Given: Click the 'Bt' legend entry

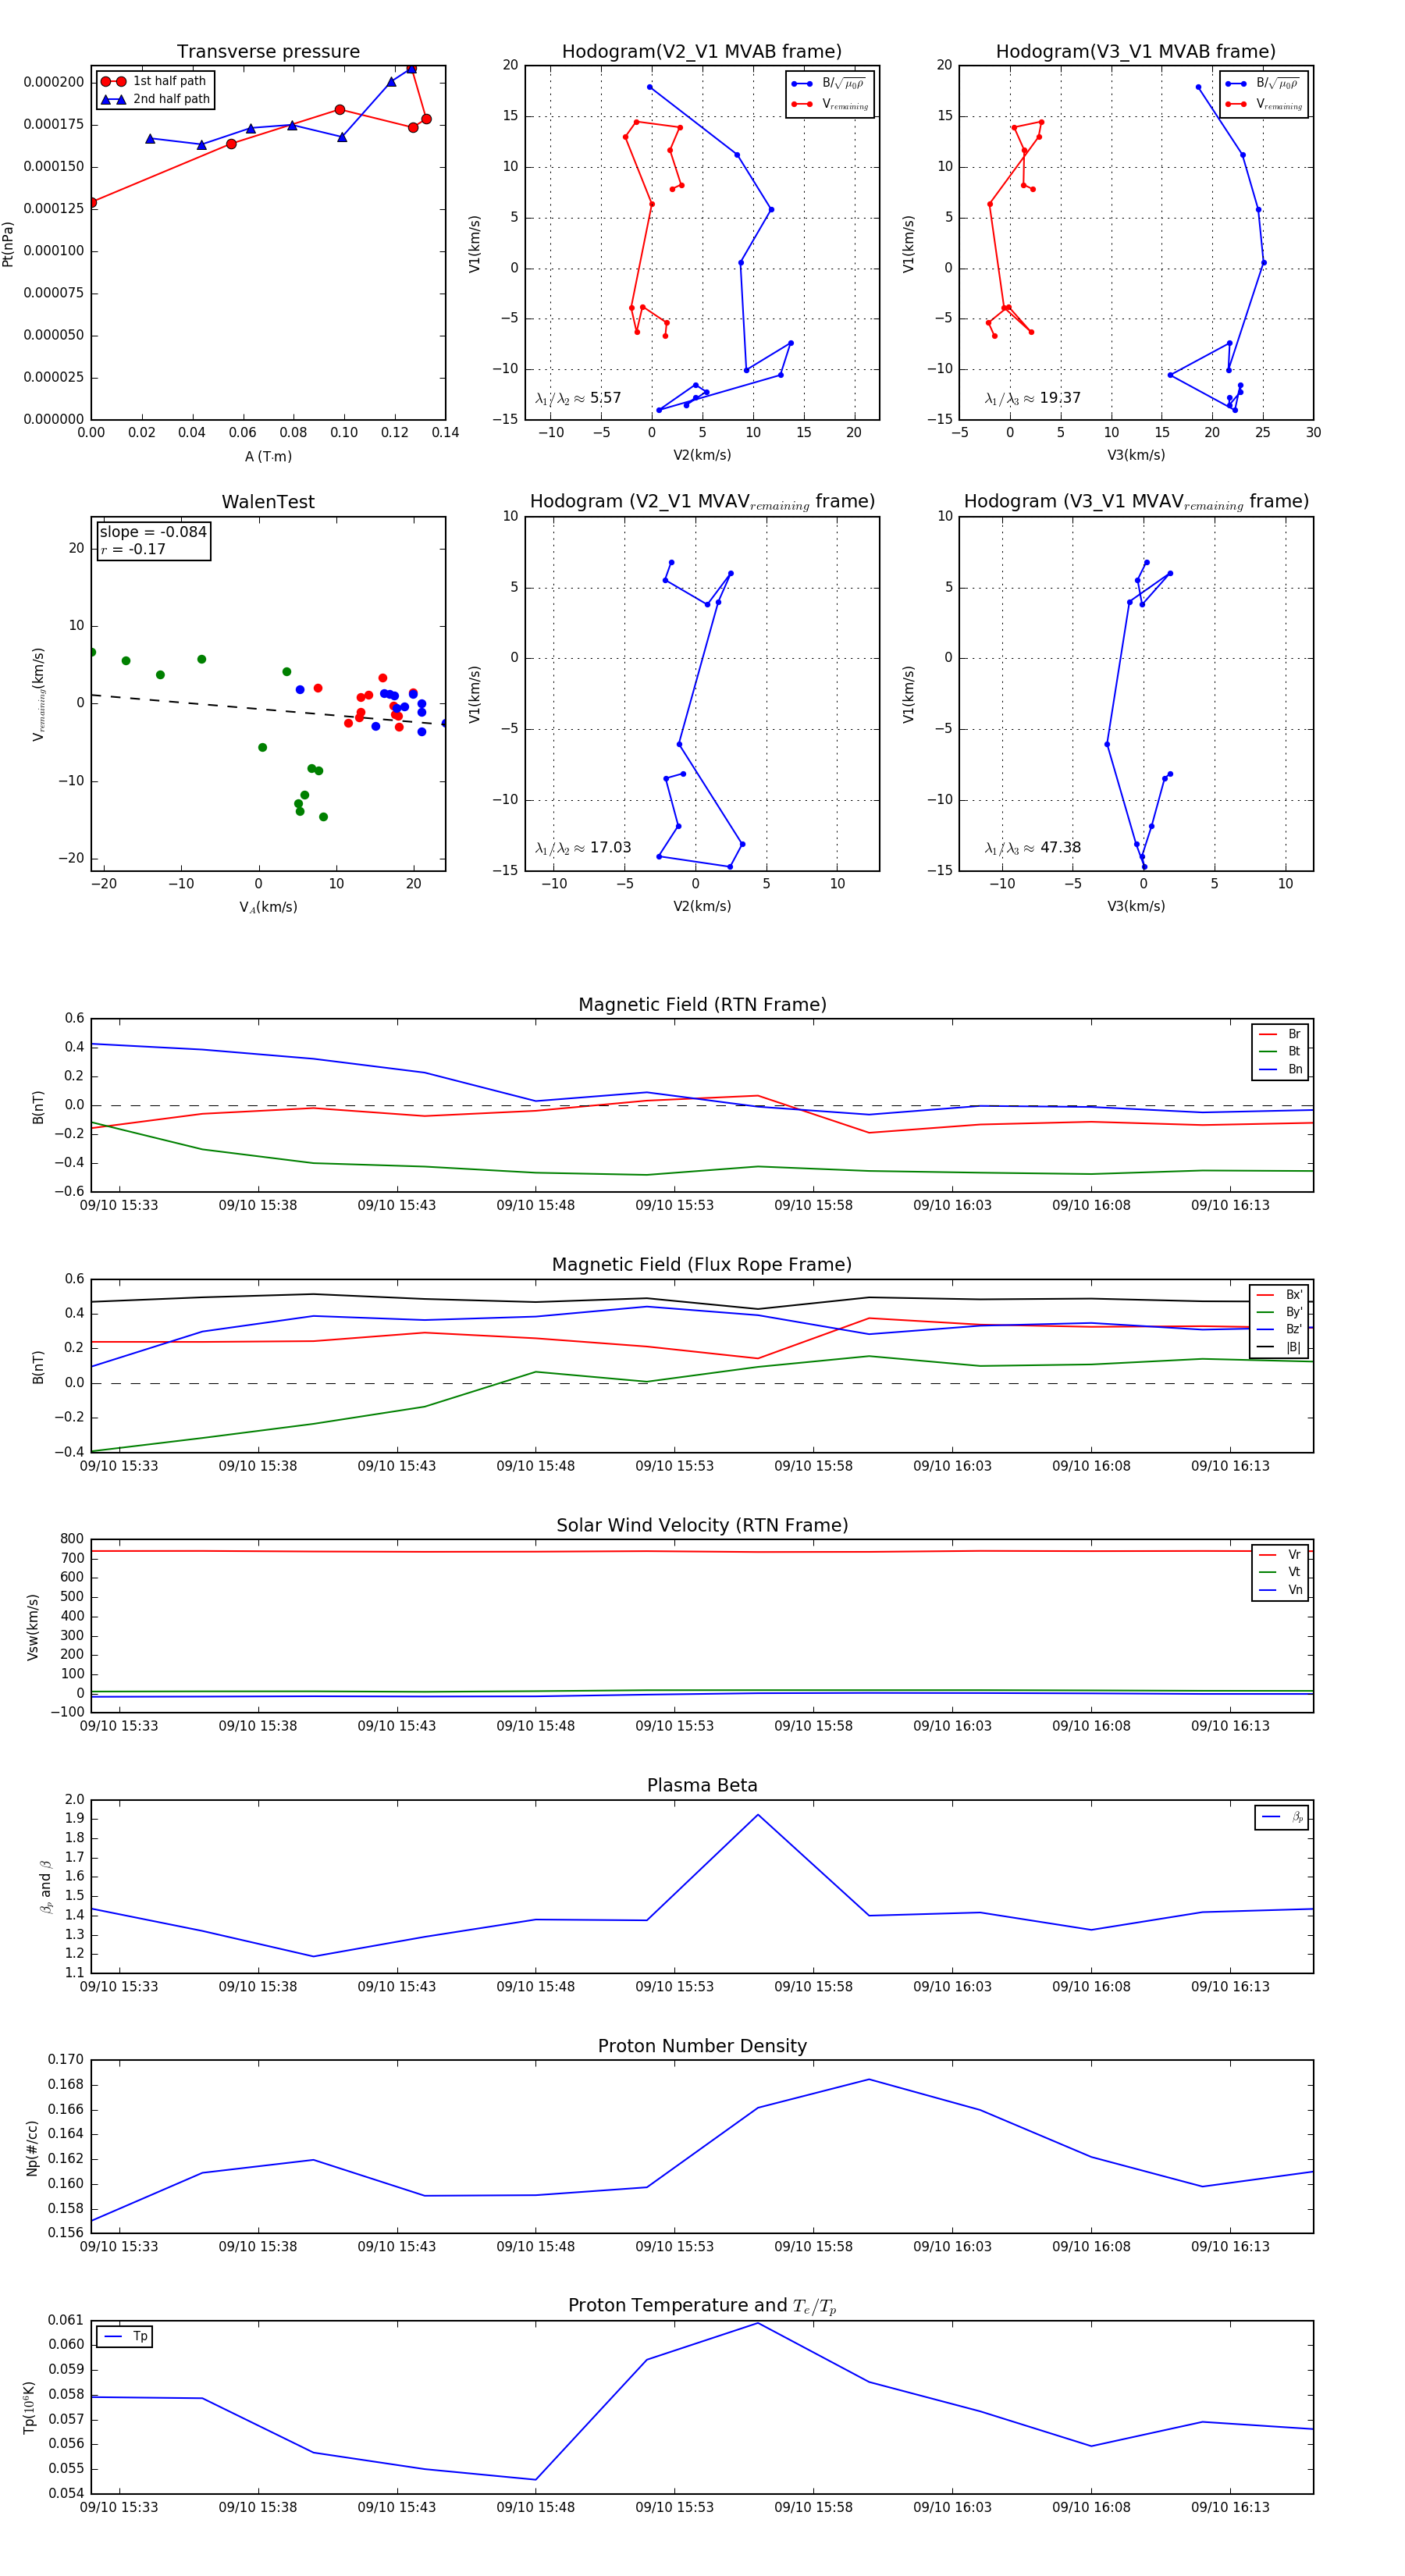Looking at the screenshot, I should click(x=1280, y=1051).
